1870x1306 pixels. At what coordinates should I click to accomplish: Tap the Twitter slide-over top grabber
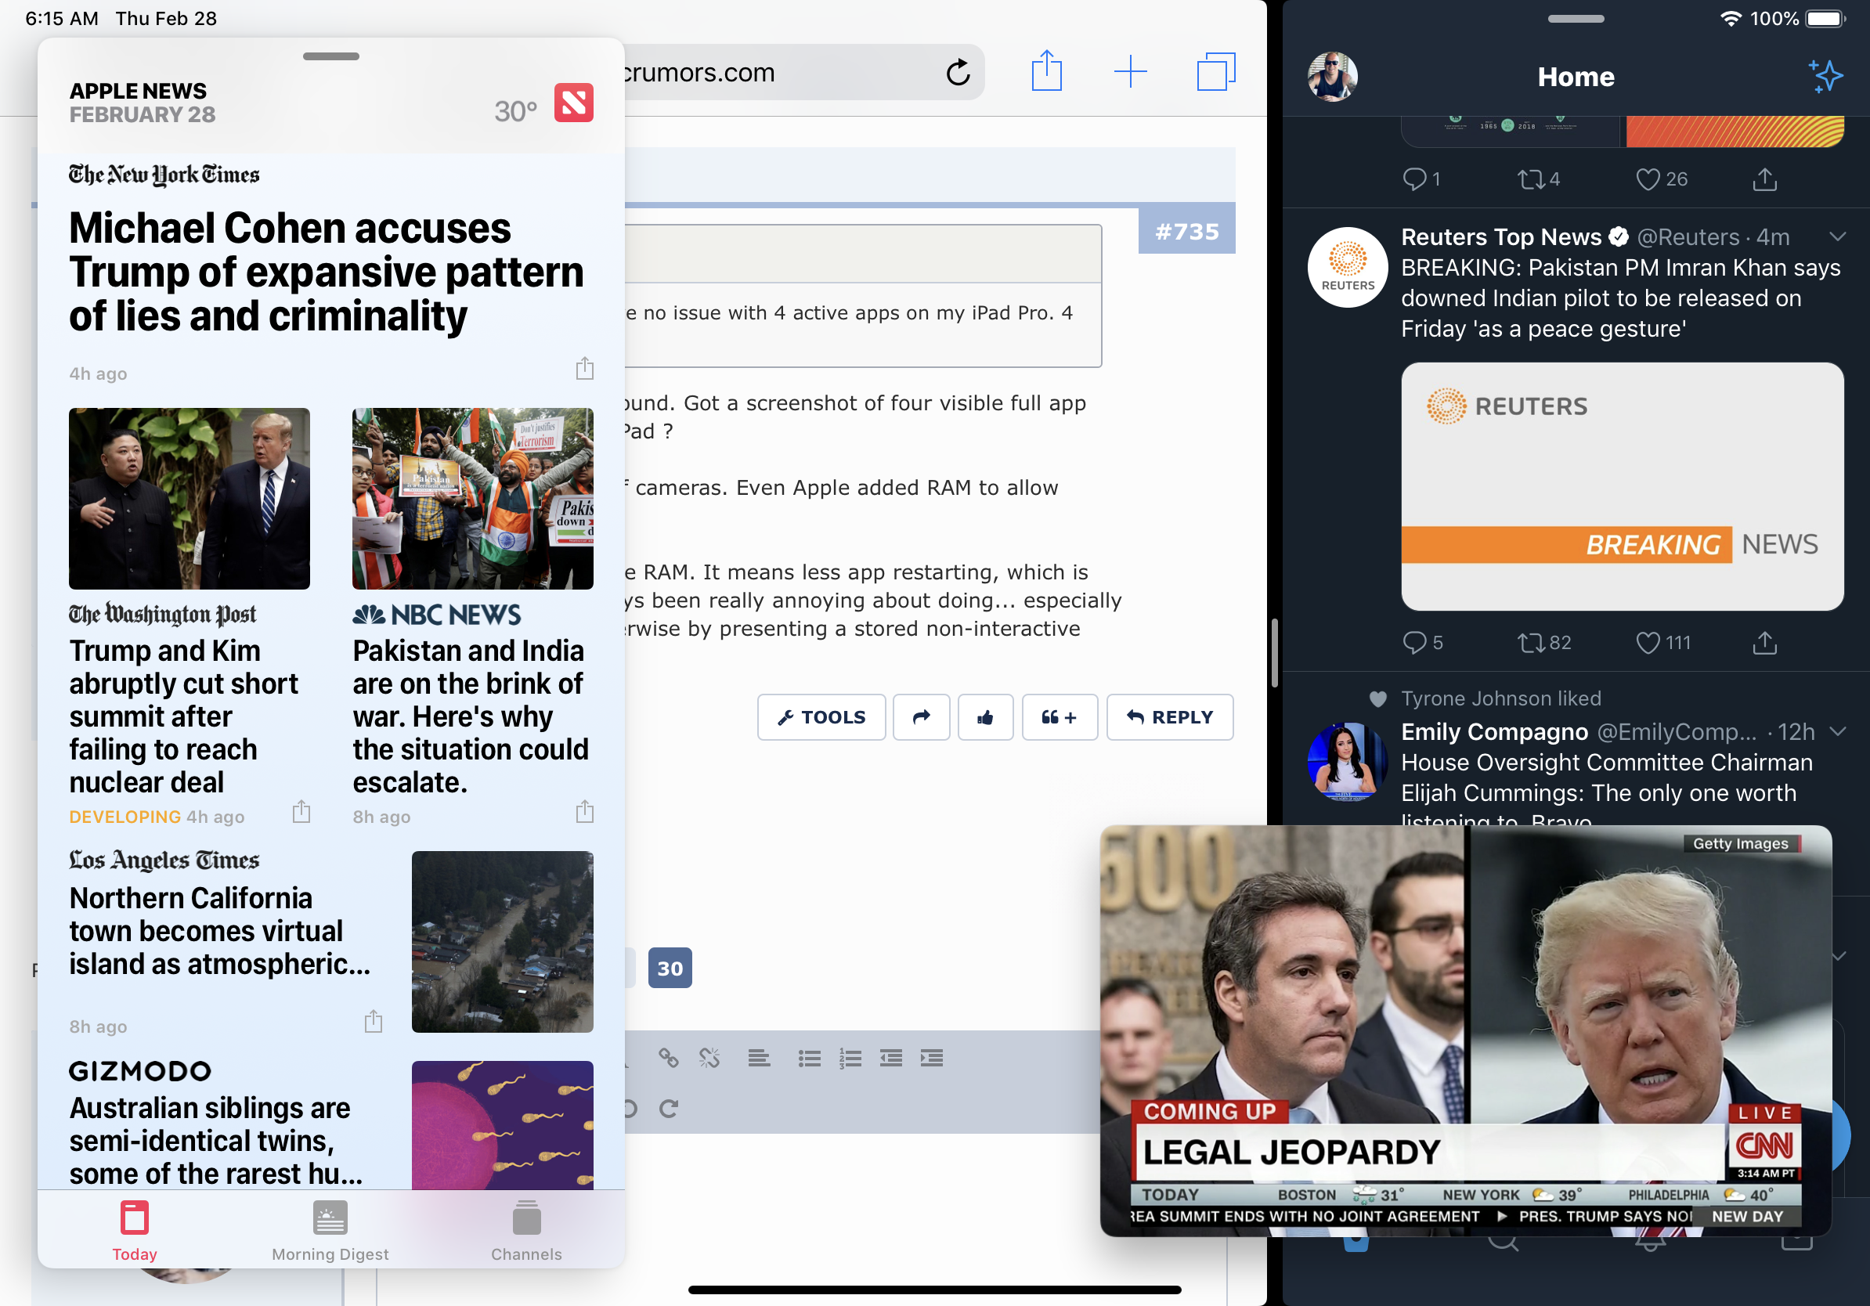(1575, 19)
